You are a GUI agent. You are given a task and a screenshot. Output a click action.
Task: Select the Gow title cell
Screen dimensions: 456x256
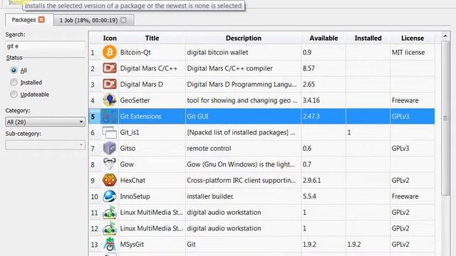(x=152, y=164)
